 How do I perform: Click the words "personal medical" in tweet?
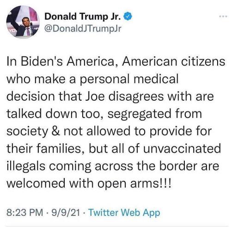[x=129, y=79]
